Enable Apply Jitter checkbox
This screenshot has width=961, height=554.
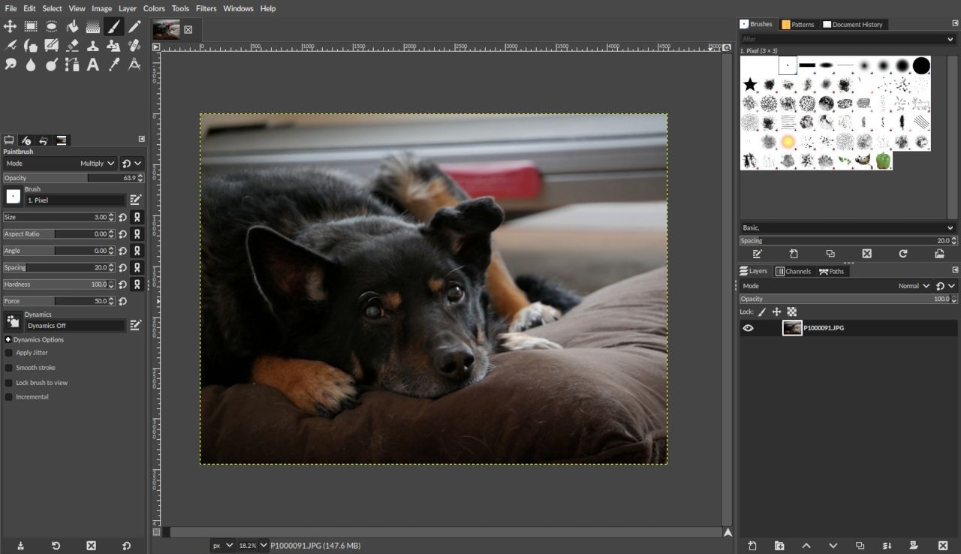[9, 353]
